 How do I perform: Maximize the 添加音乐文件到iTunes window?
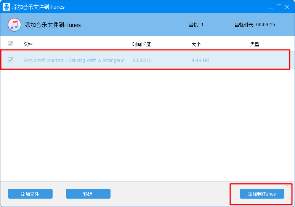click(279, 7)
